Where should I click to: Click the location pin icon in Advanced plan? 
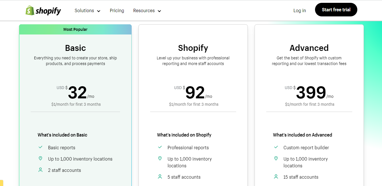tap(276, 159)
